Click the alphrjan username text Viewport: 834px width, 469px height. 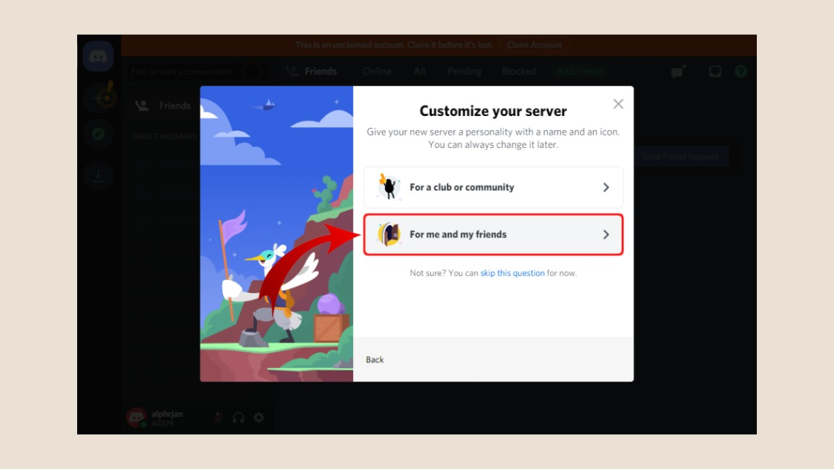point(167,413)
